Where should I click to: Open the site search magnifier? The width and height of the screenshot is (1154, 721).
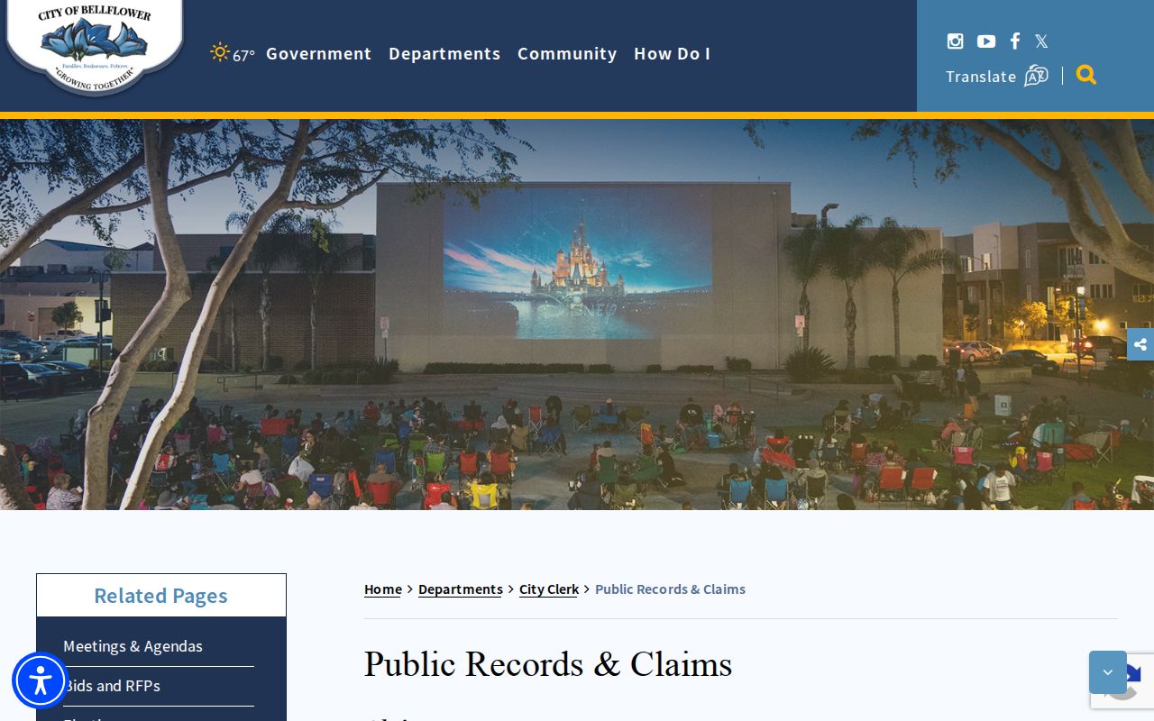pyautogui.click(x=1086, y=75)
